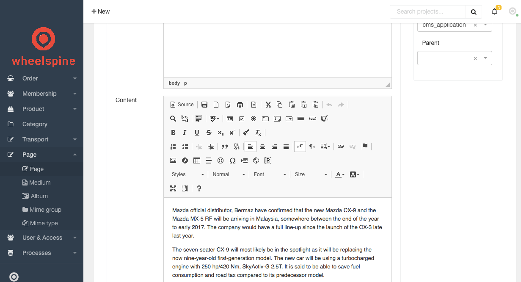Click the Link icon in toolbar
Viewport: 521px width, 282px height.
[x=341, y=147]
